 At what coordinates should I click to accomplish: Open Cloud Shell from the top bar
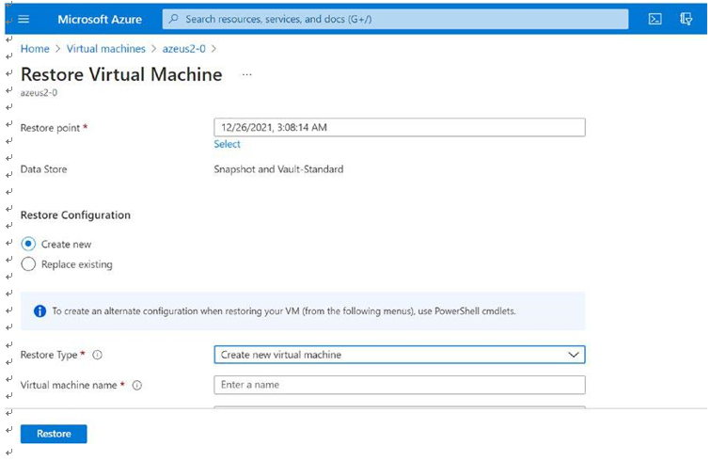tap(655, 19)
